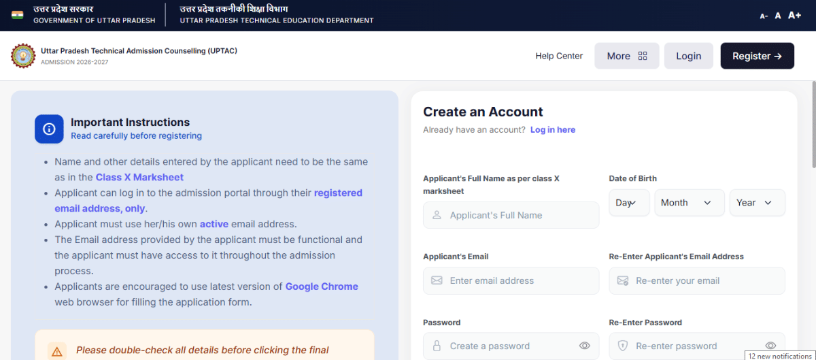Focus the Re-enter your email field

697,280
